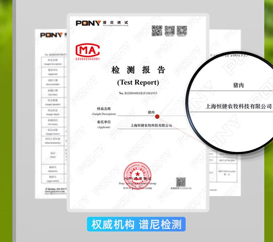The image size is (273, 242).
Task: Click the red dot marker on sample name line
Action: tap(157, 117)
